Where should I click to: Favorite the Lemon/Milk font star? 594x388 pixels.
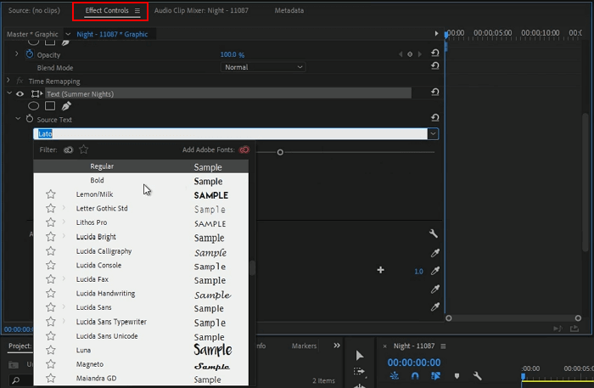click(x=51, y=194)
